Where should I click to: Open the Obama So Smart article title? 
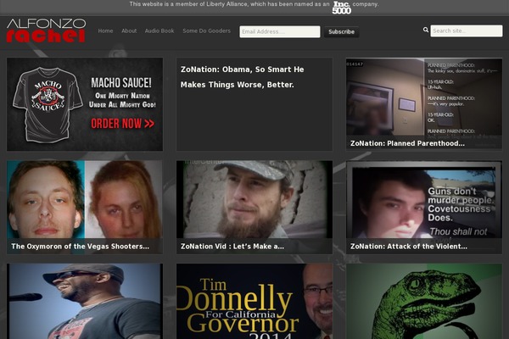(x=242, y=77)
